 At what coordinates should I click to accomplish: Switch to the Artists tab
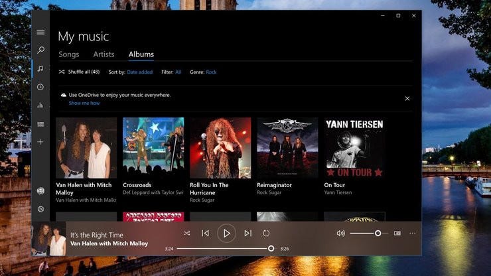tap(104, 54)
